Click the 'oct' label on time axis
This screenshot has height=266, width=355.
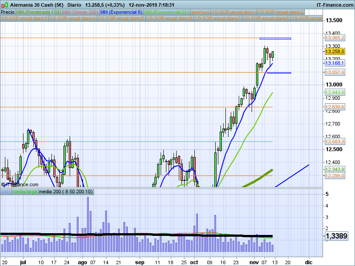pyautogui.click(x=194, y=262)
